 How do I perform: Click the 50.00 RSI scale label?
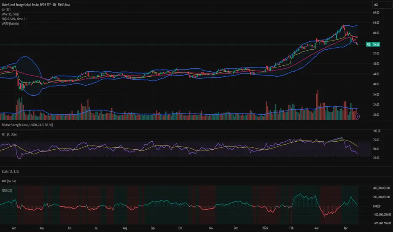pyautogui.click(x=376, y=149)
